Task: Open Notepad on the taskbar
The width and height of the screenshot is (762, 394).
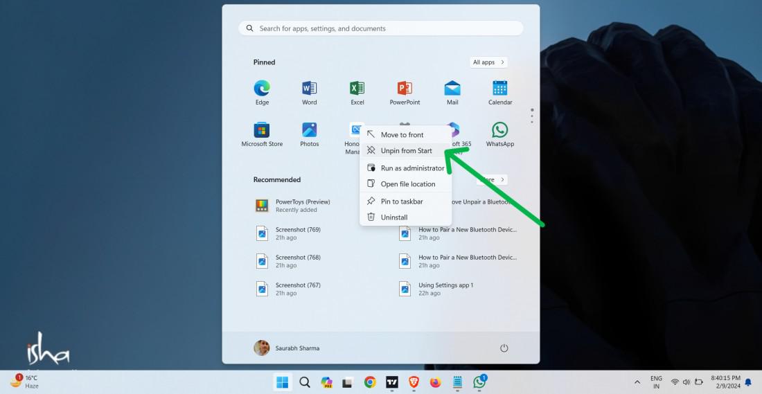Action: click(x=457, y=382)
